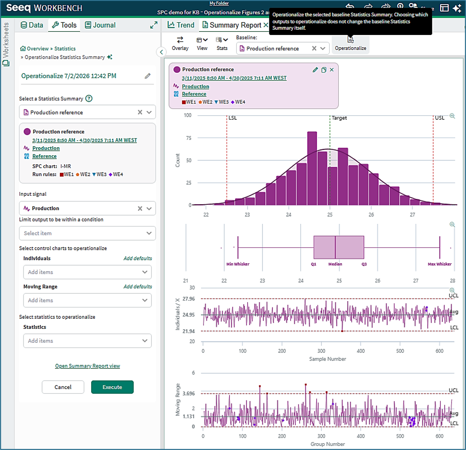Click the Undo arrow in header
The image size is (466, 450).
pyautogui.click(x=350, y=6)
